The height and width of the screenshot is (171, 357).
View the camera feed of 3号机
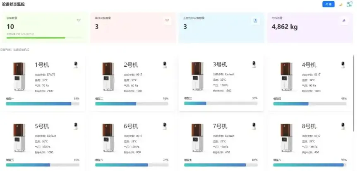[254, 64]
